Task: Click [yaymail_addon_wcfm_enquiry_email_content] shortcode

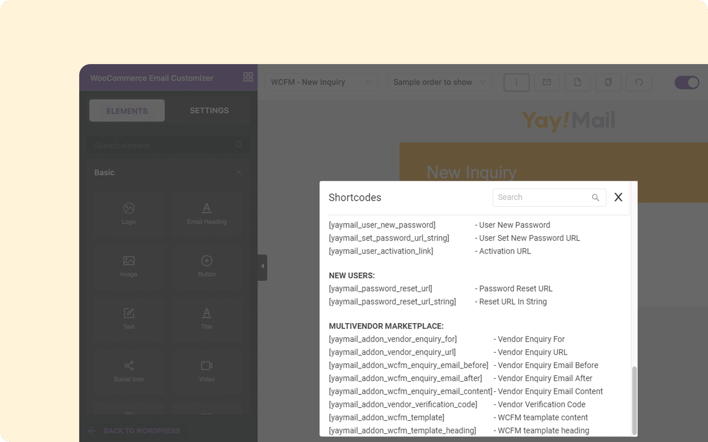Action: coord(411,392)
